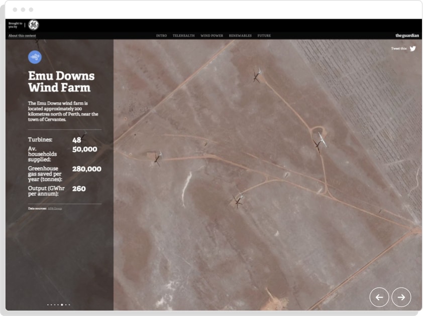
Task: Click the topmost wind turbine on map
Action: (257, 76)
